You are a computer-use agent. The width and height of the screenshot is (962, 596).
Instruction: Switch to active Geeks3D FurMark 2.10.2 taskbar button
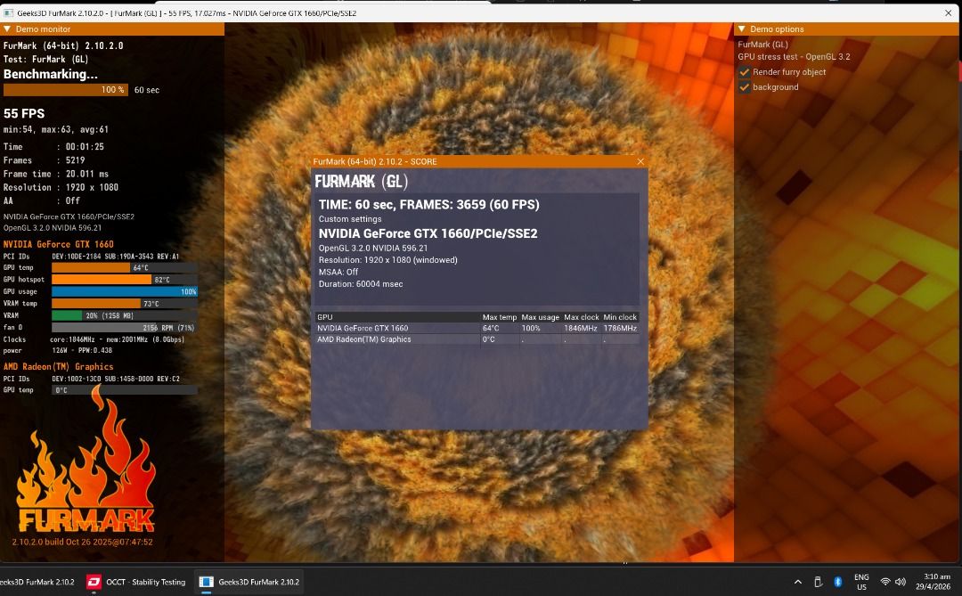[249, 582]
